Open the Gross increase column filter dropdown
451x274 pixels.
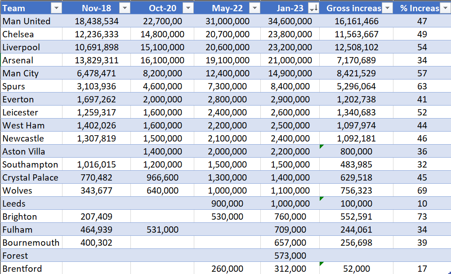pyautogui.click(x=388, y=9)
